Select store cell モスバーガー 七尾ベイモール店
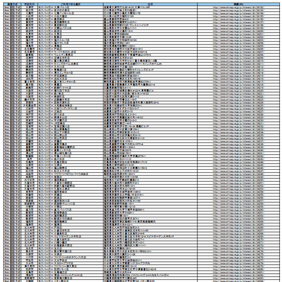282x282 pixels. (x=70, y=13)
